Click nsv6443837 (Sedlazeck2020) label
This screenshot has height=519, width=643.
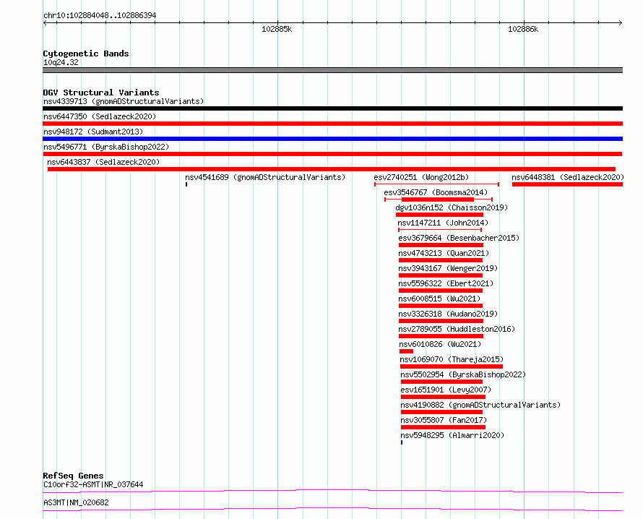[103, 162]
